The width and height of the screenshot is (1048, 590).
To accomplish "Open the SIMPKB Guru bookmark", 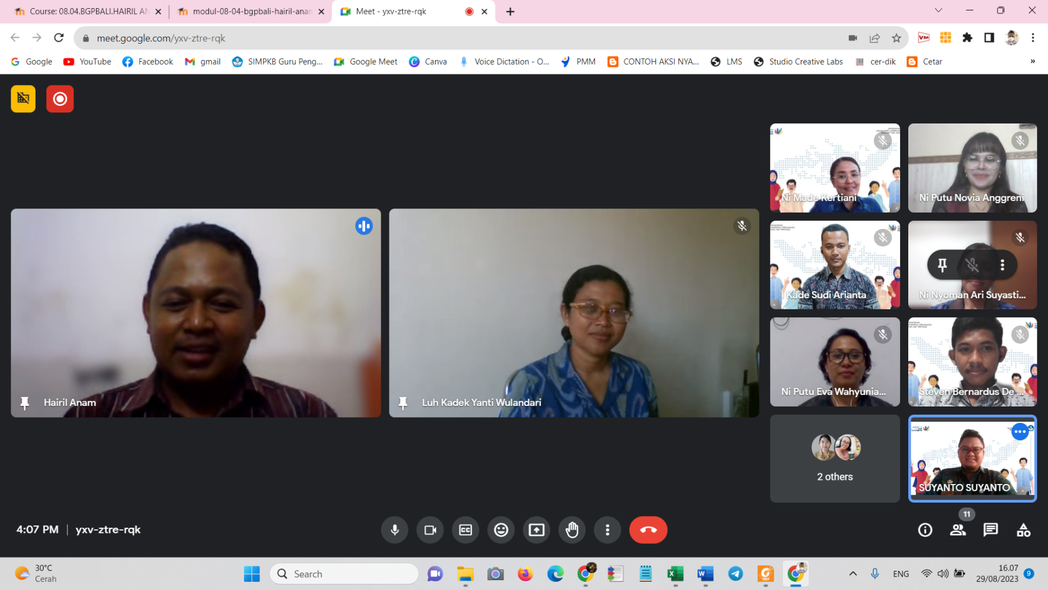I will coord(277,62).
